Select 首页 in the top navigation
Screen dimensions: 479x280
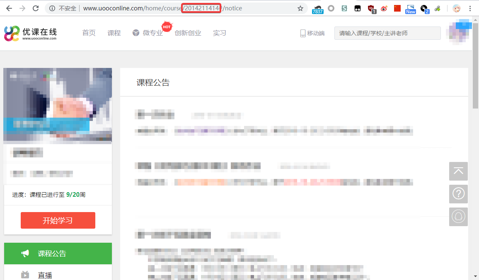tap(89, 33)
